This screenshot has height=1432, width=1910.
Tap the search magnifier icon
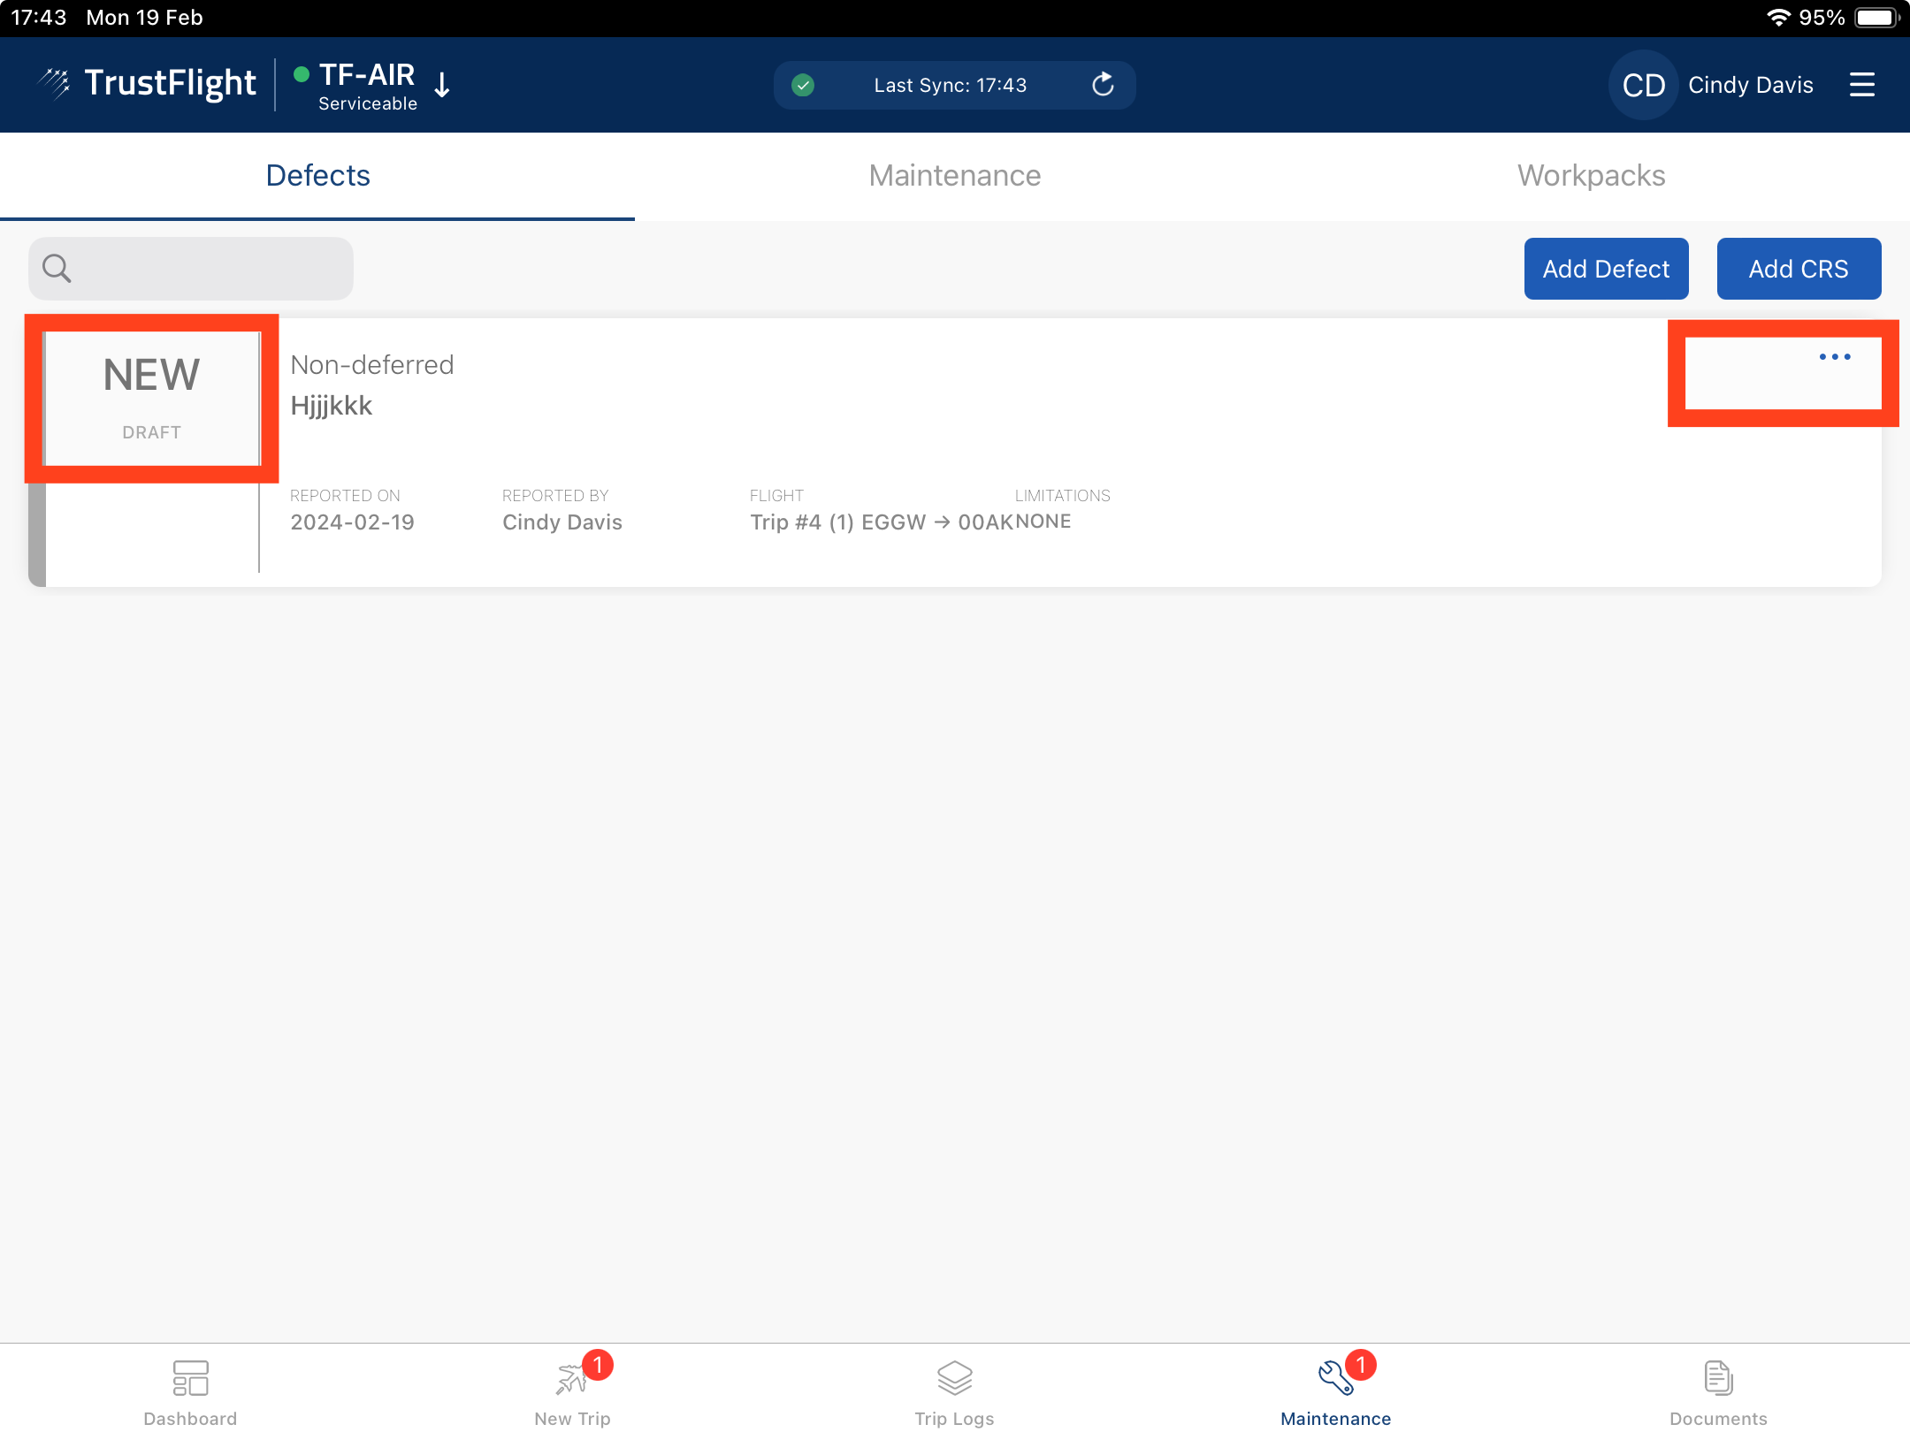point(56,268)
